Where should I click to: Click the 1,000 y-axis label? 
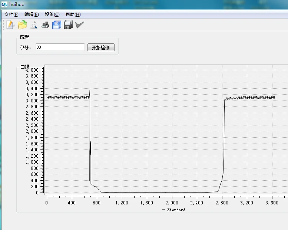[x=32, y=162]
